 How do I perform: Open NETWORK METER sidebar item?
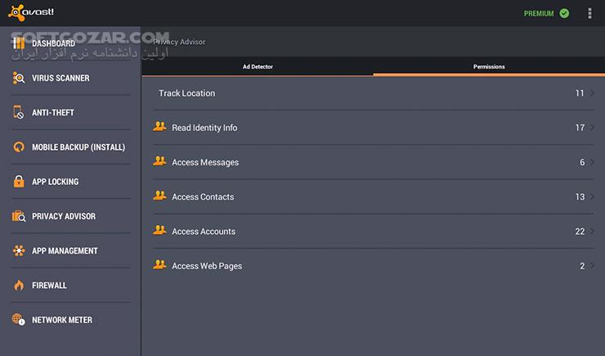tap(62, 320)
